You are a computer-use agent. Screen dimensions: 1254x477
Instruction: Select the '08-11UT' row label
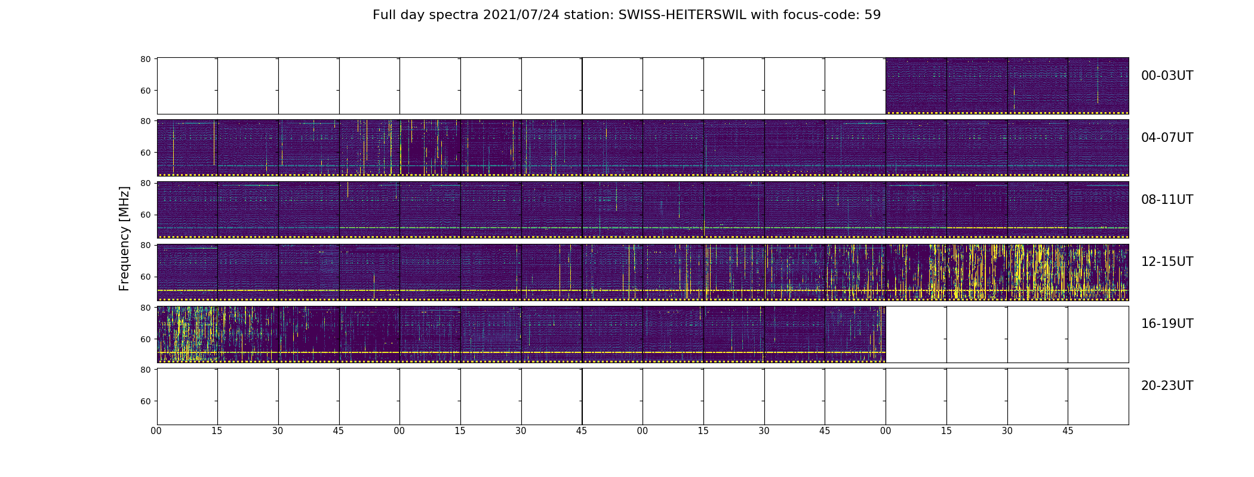click(1167, 200)
